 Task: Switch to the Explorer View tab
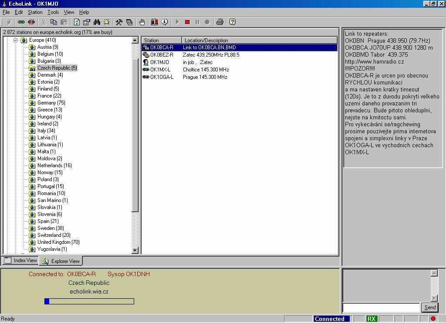tap(61, 261)
